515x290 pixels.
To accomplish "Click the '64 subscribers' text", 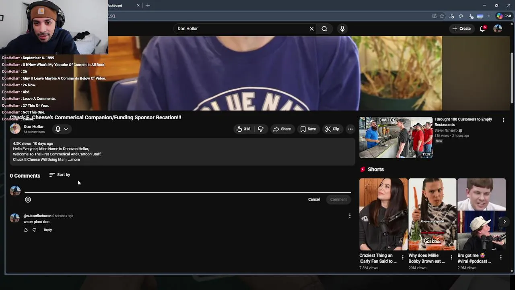I will tap(34, 132).
